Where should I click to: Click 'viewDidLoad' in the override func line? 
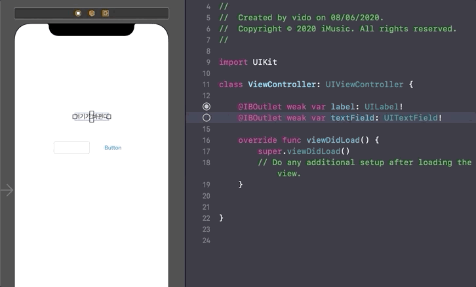click(333, 140)
